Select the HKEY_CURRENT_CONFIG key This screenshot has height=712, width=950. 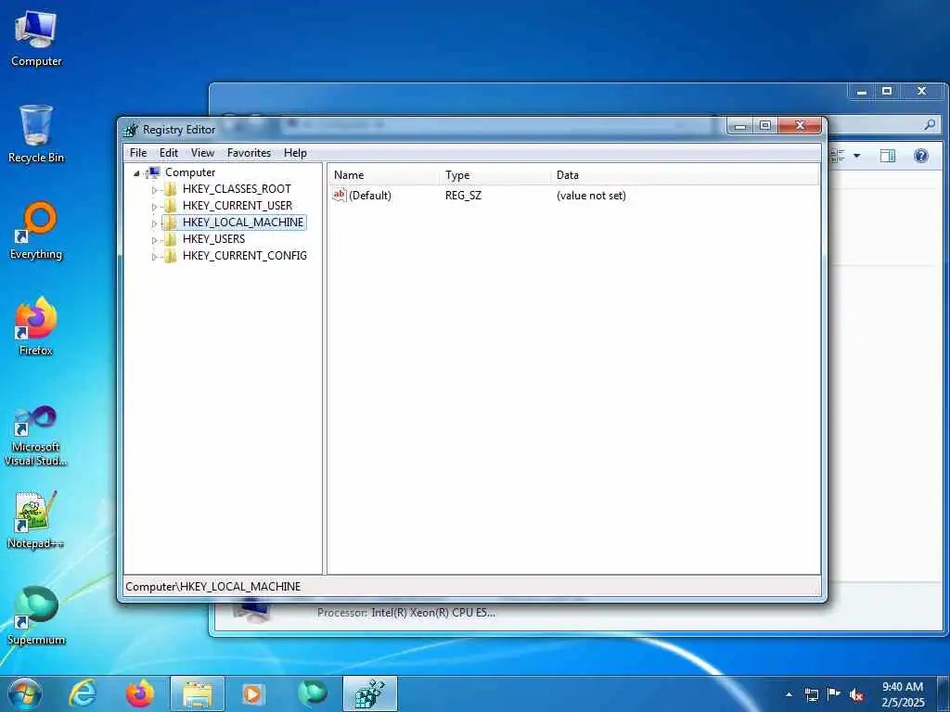245,256
